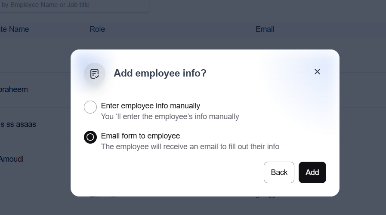Click the form checklist icon in dialog header
The height and width of the screenshot is (215, 386).
[95, 74]
